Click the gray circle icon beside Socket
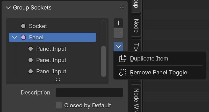209x112 pixels. [x=23, y=26]
